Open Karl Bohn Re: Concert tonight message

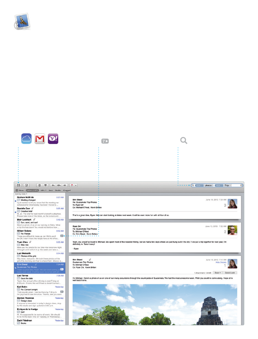click(40, 291)
